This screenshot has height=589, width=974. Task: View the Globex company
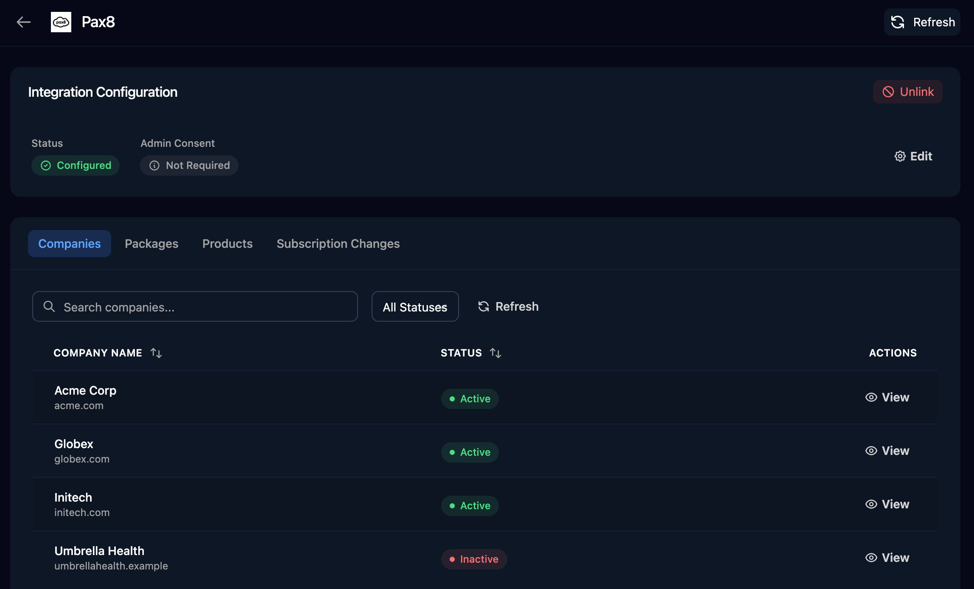pyautogui.click(x=887, y=451)
